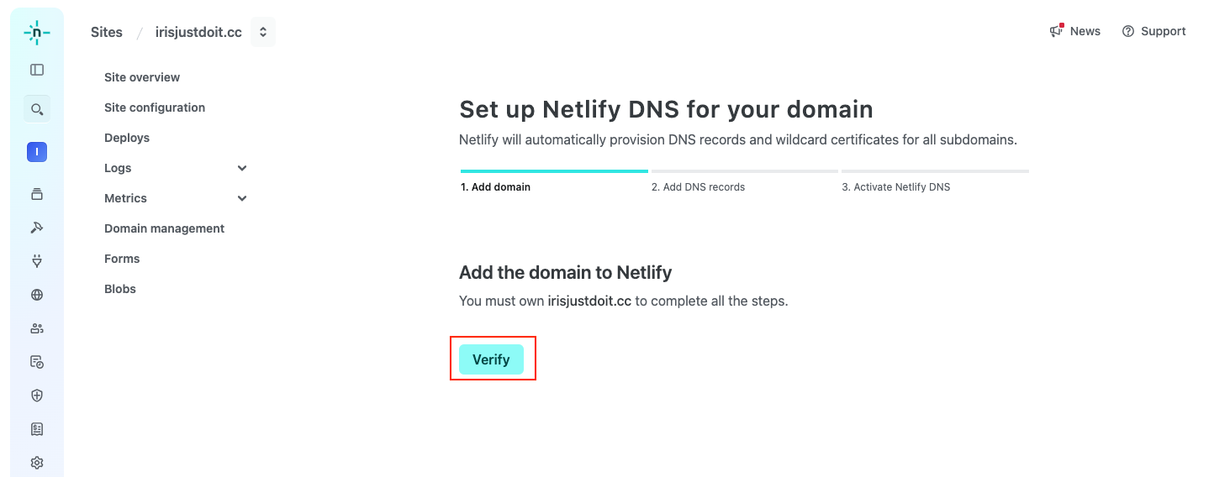The width and height of the screenshot is (1214, 477).
Task: Click the Netlify logo icon
Action: point(36,33)
